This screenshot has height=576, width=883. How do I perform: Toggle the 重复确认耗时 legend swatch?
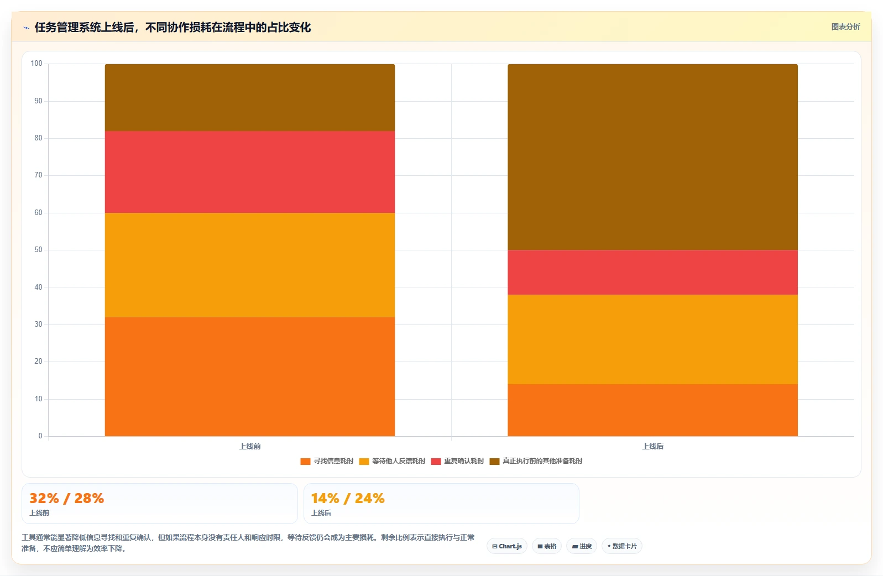click(436, 461)
